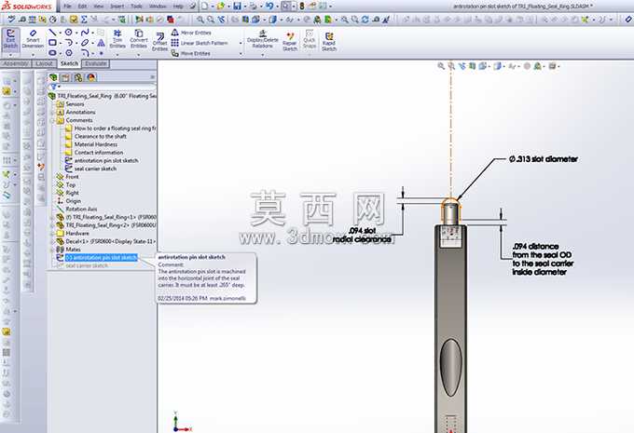Click Mirror Entities in the ribbon

point(191,33)
